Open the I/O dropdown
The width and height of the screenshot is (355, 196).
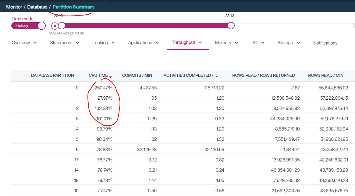point(263,43)
